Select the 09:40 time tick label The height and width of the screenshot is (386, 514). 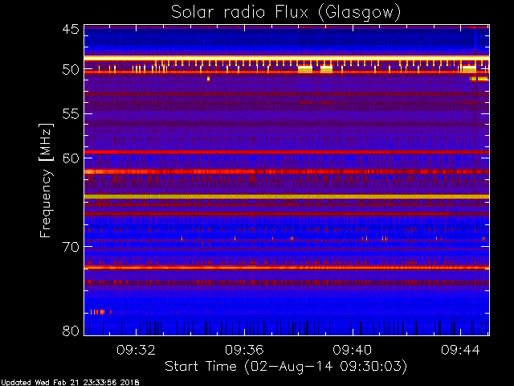click(x=353, y=350)
